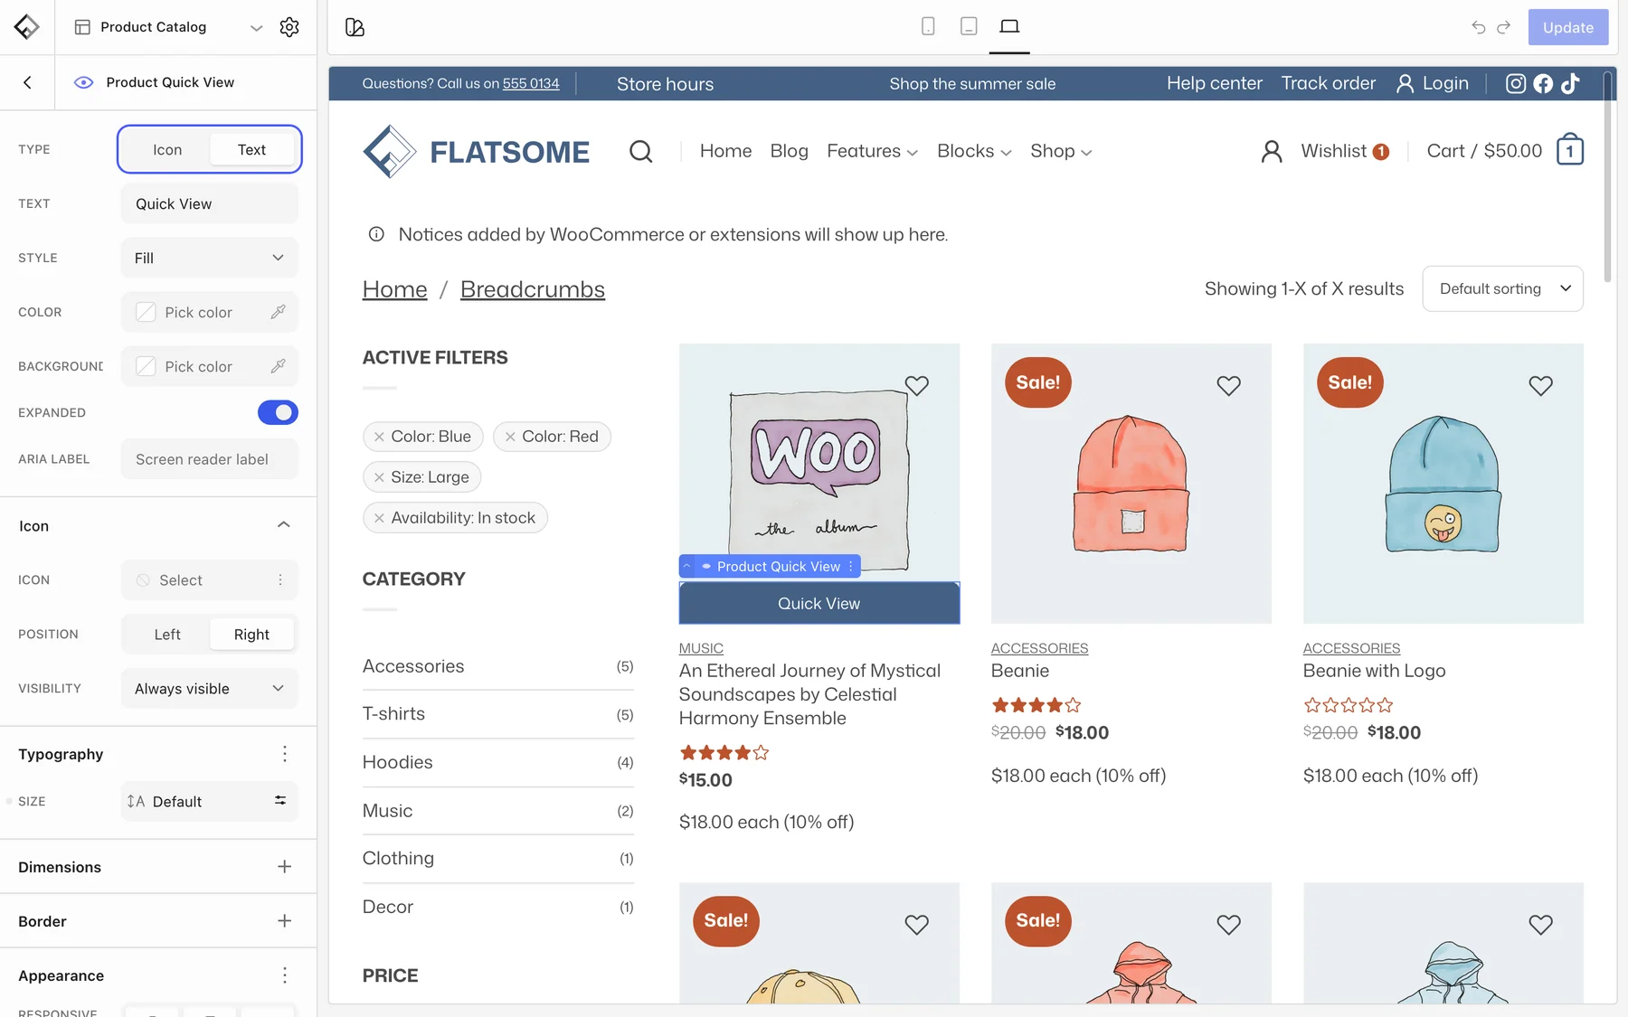The height and width of the screenshot is (1017, 1628).
Task: Collapse the Icon section
Action: coord(283,525)
